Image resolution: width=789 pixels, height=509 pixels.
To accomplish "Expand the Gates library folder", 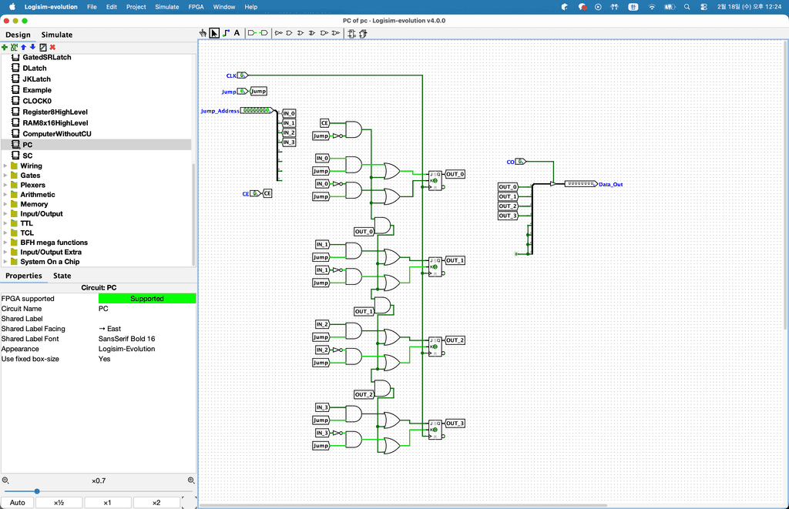I will [5, 176].
